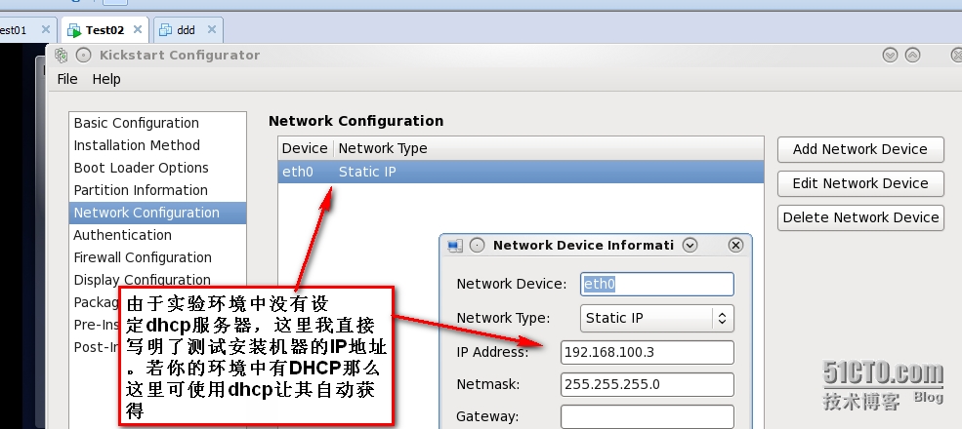This screenshot has height=429, width=962.
Task: Click the round button beside Kickstart Configurator title
Action: coord(84,56)
